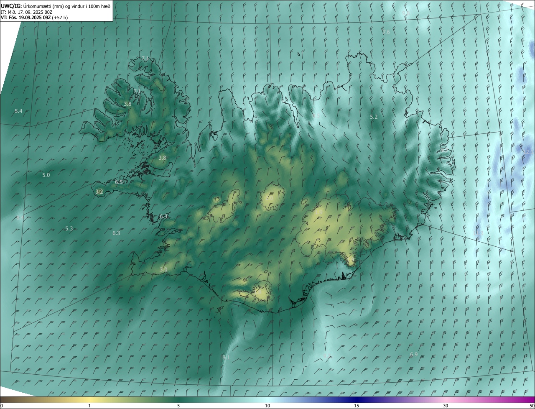This screenshot has height=409, width=535.
Task: Click the valid time 'VT: Fös. 19.09.2025 09Z (+57 h)'
Action: pos(34,18)
